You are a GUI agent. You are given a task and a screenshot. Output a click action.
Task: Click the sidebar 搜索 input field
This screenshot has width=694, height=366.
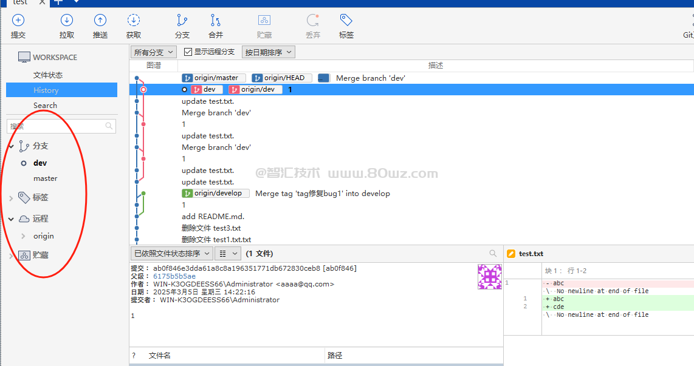click(x=56, y=126)
